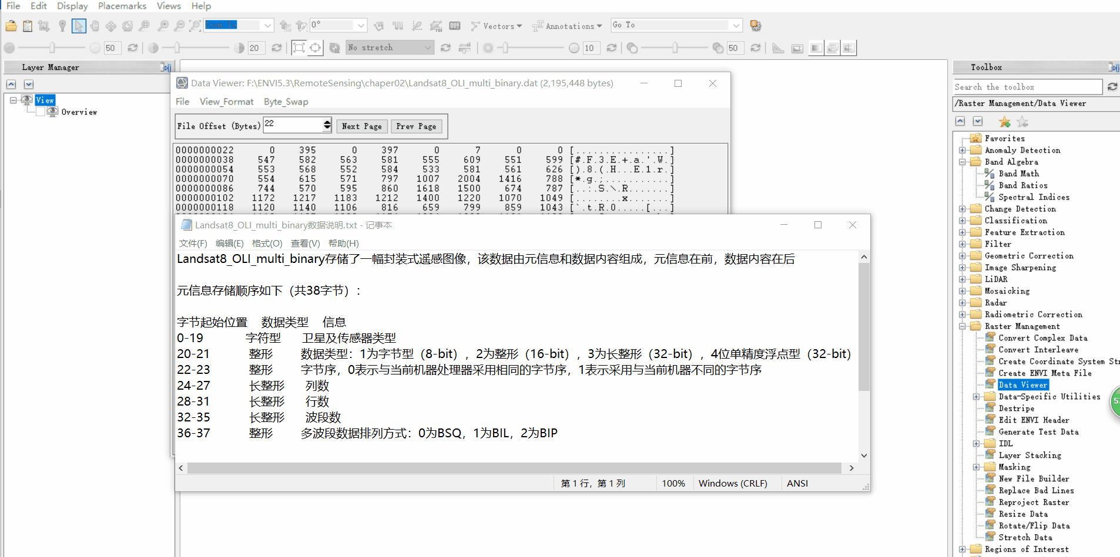This screenshot has width=1120, height=557.
Task: Click the brightness slider handle
Action: (52, 48)
